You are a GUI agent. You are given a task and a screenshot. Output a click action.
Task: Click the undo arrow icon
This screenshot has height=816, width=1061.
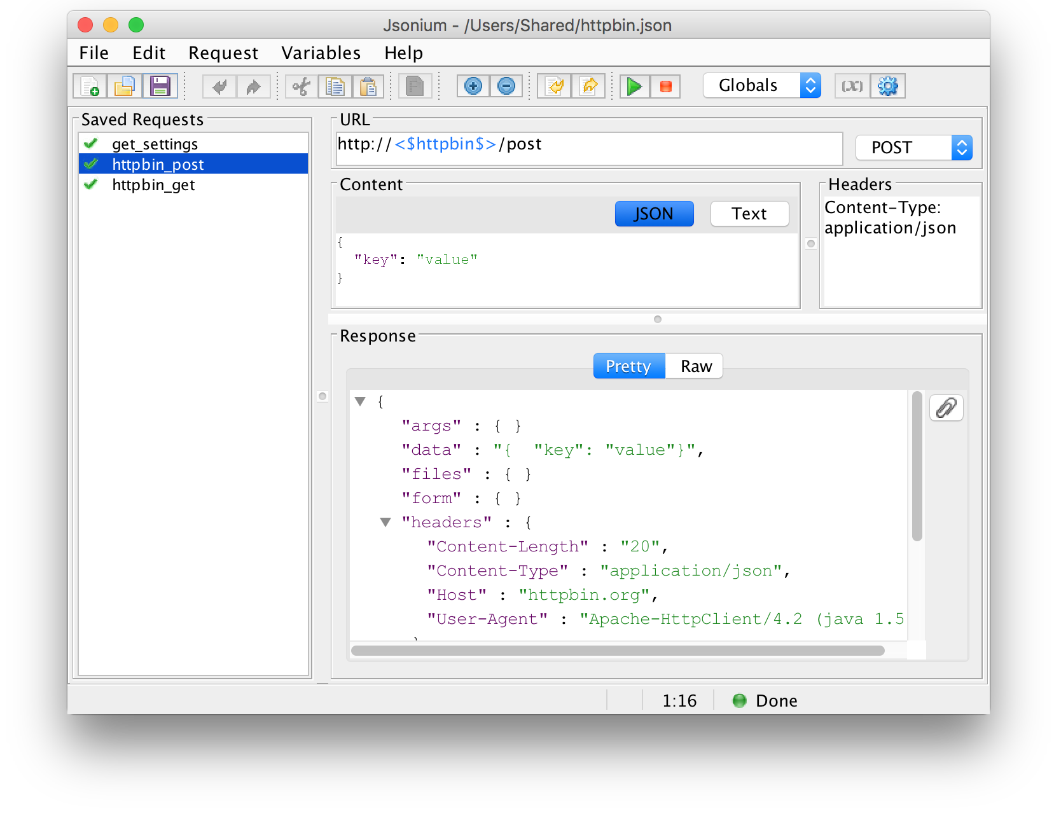[219, 86]
